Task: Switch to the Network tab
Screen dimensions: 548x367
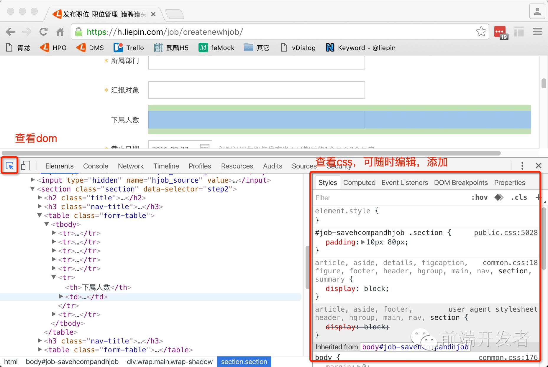Action: (x=131, y=166)
